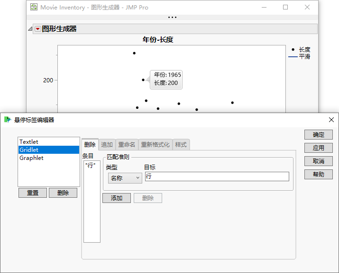This screenshot has height=273, width=339.
Task: Close the 悬停标签编辑器 dialog
Action: pyautogui.click(x=331, y=120)
